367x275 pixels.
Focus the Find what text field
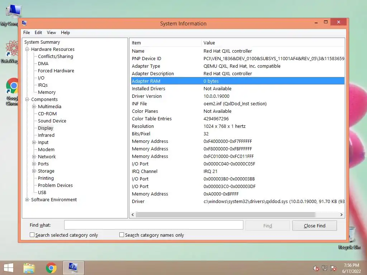(x=154, y=225)
